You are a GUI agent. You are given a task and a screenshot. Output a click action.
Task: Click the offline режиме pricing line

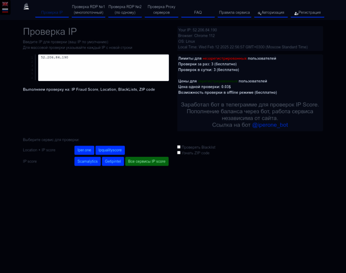pos(228,93)
